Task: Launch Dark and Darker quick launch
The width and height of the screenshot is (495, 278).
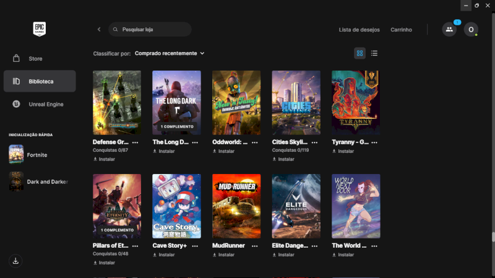Action: (x=38, y=181)
